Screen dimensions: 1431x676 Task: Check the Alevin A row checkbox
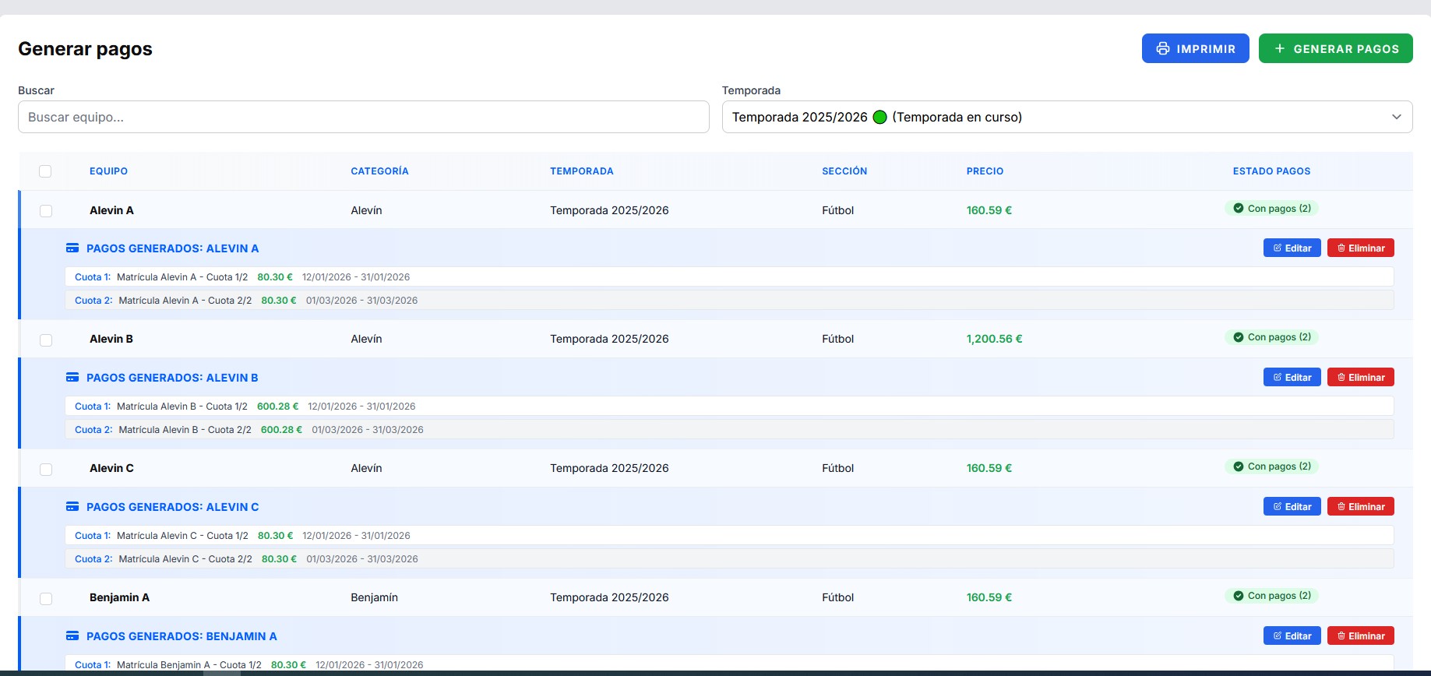tap(46, 211)
